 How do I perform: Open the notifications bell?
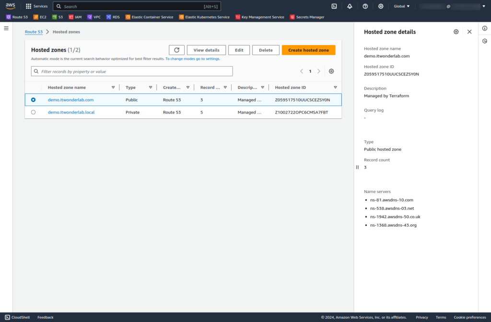point(350,6)
